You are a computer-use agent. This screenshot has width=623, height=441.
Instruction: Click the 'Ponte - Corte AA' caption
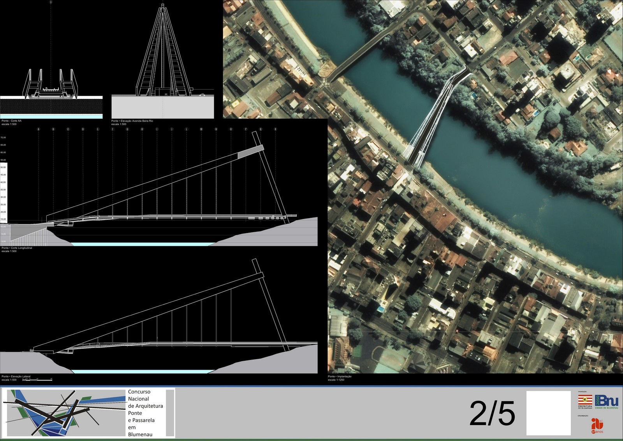pos(12,121)
